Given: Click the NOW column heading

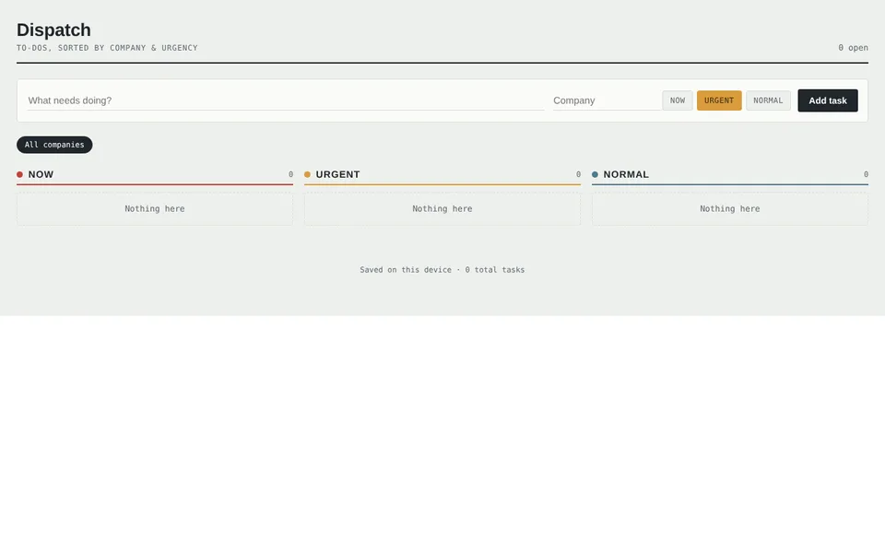Looking at the screenshot, I should tap(41, 174).
